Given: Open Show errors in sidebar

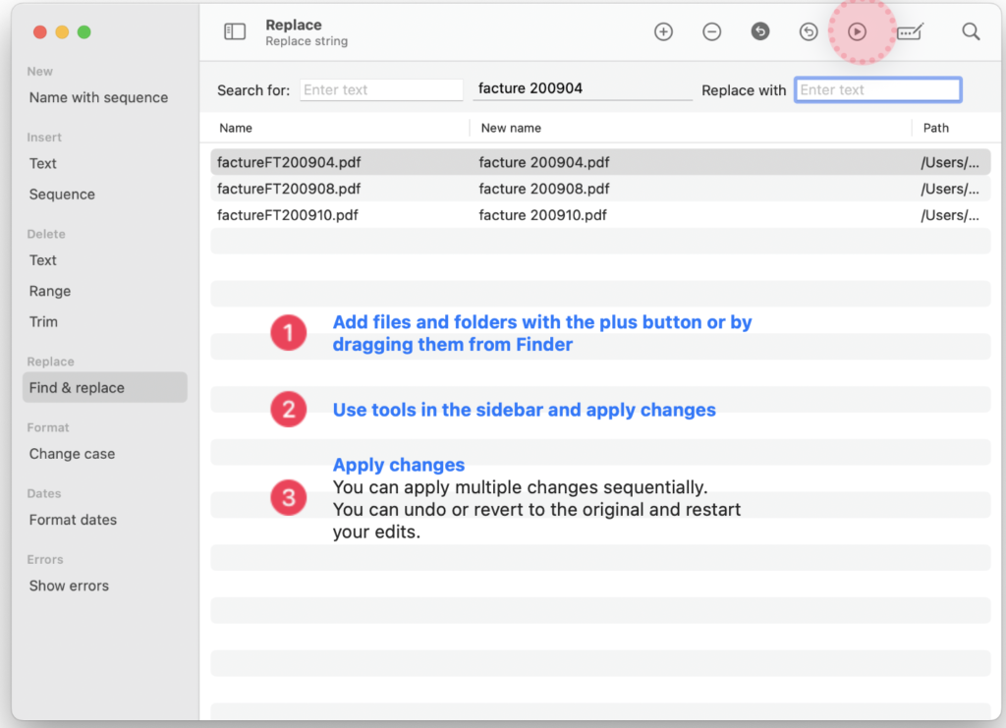Looking at the screenshot, I should tap(70, 587).
